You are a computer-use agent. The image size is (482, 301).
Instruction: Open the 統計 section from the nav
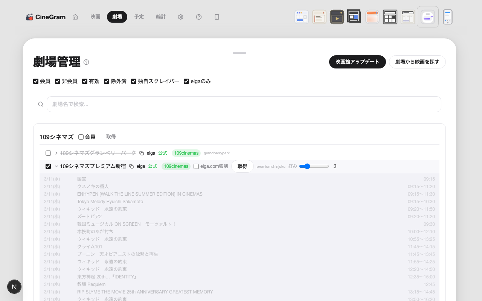161,17
